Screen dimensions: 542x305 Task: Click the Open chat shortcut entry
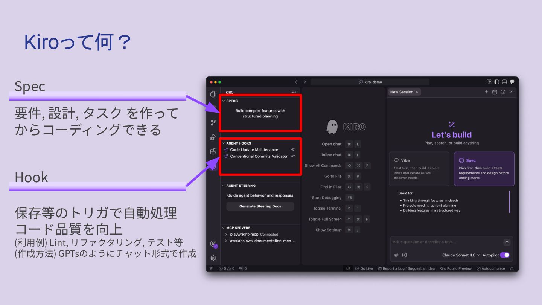(341, 144)
